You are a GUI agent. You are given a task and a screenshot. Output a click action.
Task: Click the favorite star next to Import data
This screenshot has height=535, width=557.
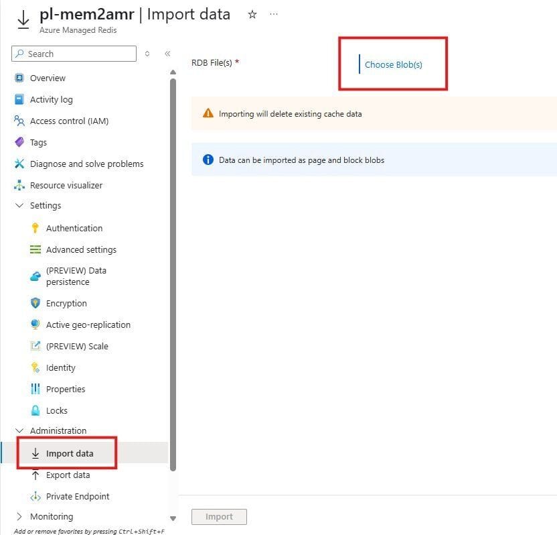pos(252,13)
